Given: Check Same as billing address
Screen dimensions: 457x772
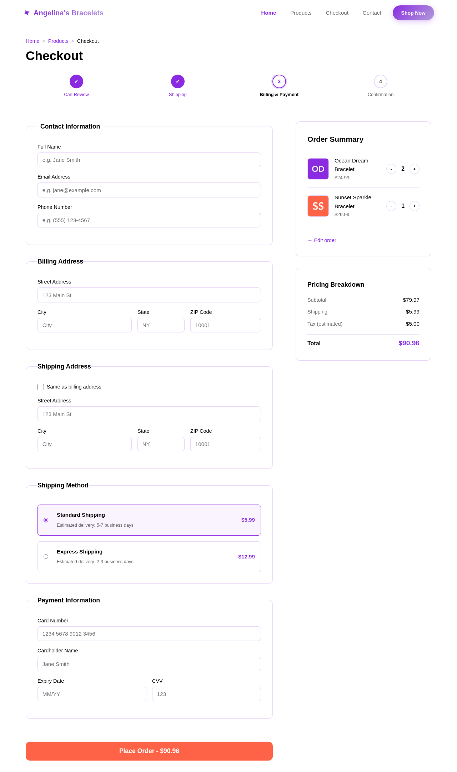Looking at the screenshot, I should click(x=41, y=387).
